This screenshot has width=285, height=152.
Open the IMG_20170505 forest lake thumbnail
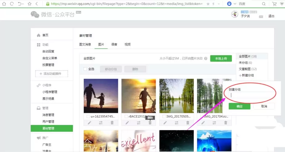(x=176, y=96)
